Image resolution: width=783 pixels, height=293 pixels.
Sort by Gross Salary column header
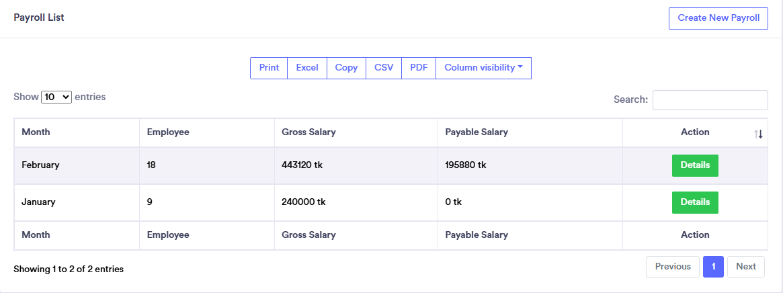point(308,132)
